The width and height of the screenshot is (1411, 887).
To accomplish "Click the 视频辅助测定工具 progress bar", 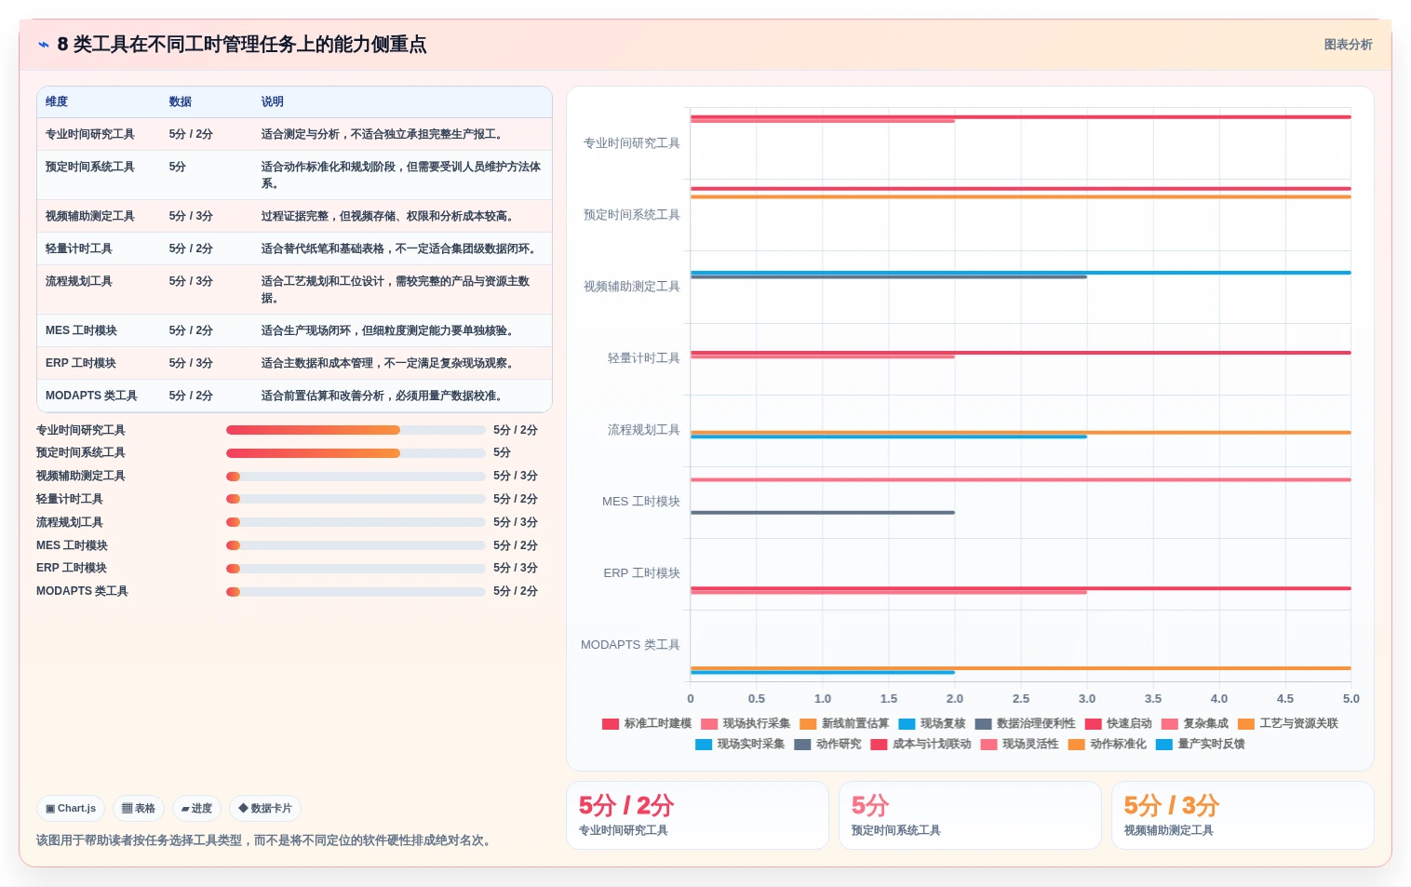I will [x=356, y=477].
